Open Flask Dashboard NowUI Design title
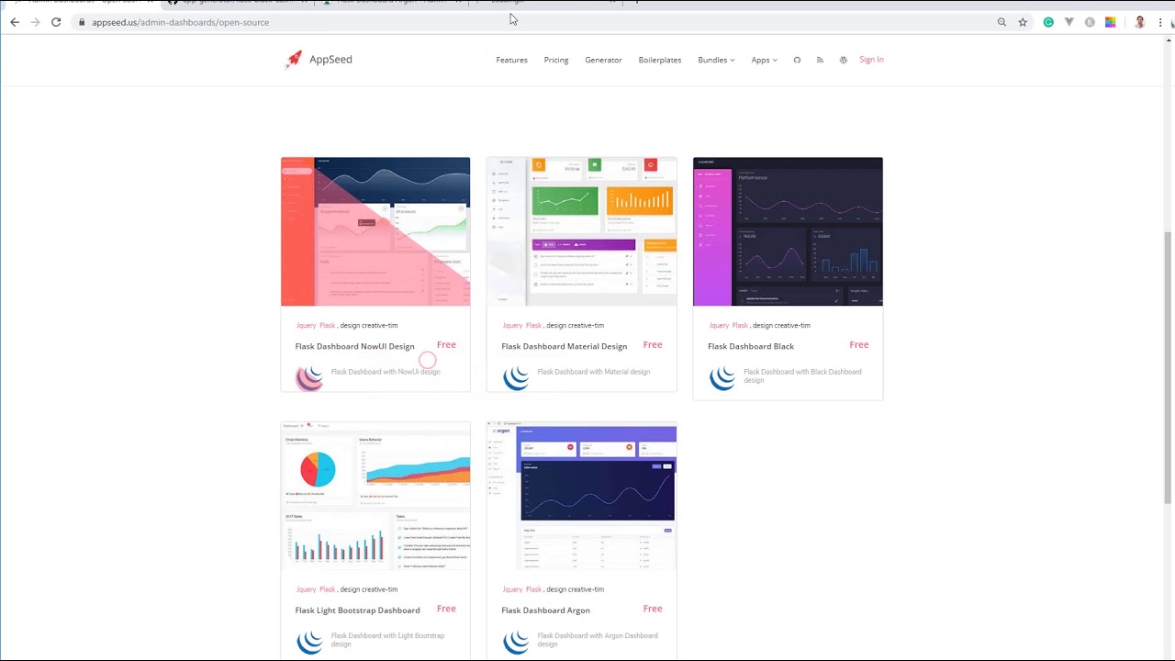 [x=354, y=346]
